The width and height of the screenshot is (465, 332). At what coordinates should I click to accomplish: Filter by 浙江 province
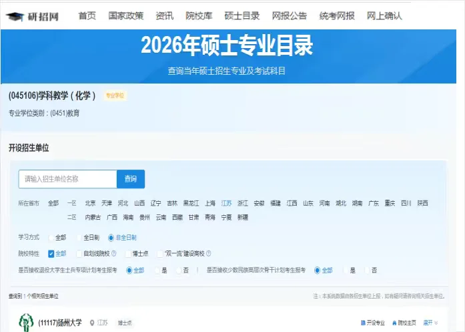[x=243, y=204]
